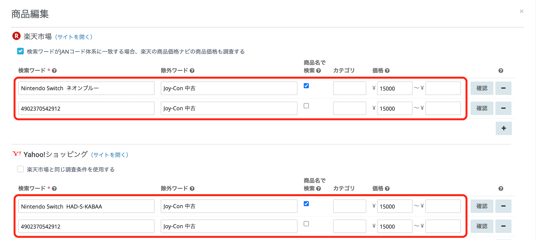Enable 楽天市場と同じ調査条件を使用する checkbox
This screenshot has width=536, height=240.
click(20, 169)
